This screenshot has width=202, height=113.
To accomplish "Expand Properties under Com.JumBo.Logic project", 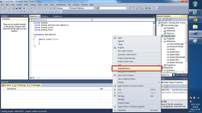I will tap(161, 28).
